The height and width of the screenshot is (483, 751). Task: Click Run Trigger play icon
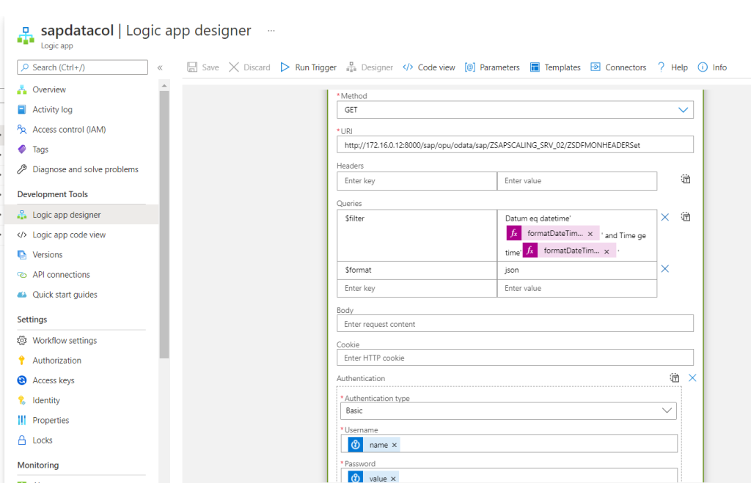pos(285,67)
